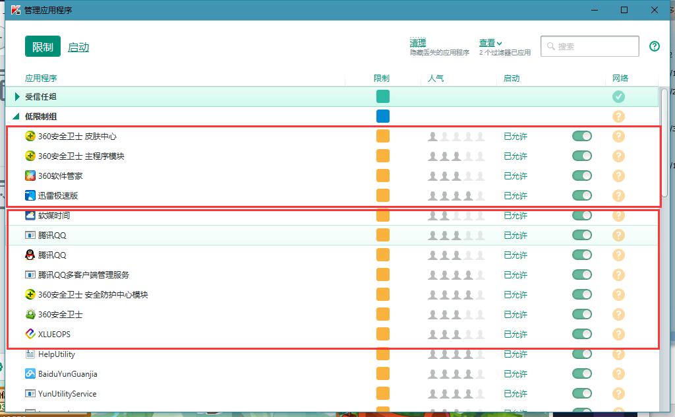Click the HelpUtility document icon
The width and height of the screenshot is (675, 417).
click(x=30, y=354)
